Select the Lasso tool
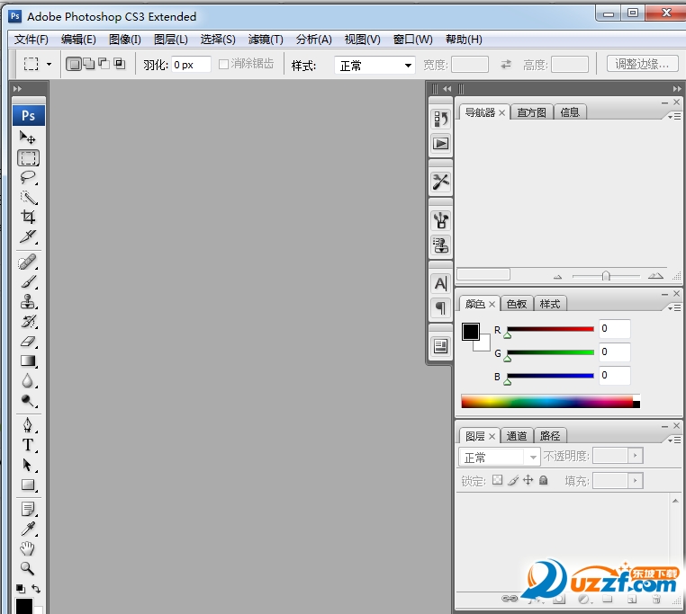This screenshot has width=686, height=614. tap(28, 177)
